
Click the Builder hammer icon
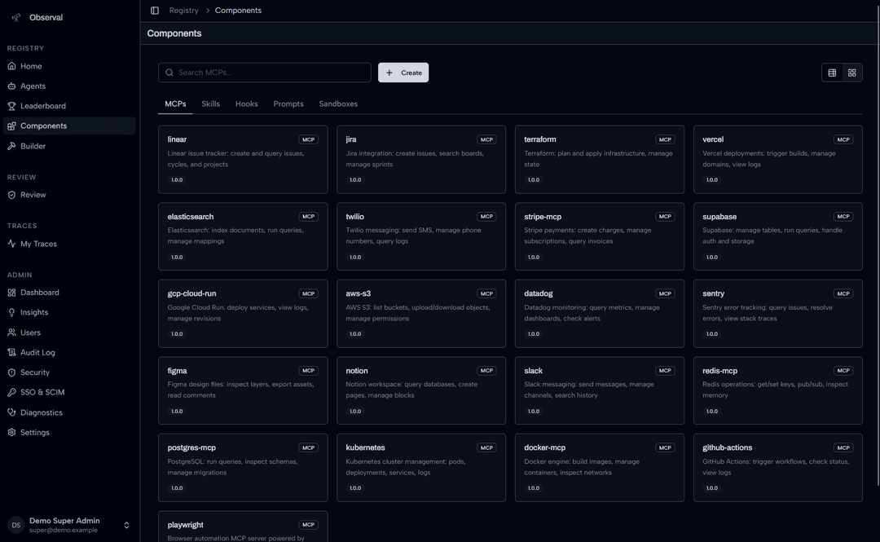tap(11, 146)
